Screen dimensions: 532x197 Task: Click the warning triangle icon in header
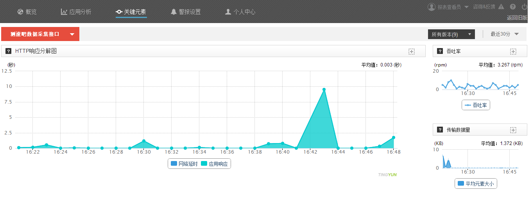tap(501, 7)
